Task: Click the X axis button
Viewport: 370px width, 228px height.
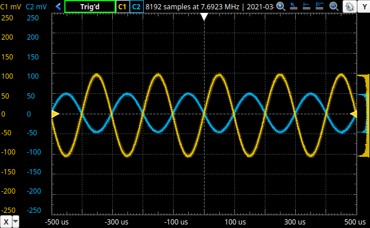Action: pyautogui.click(x=6, y=222)
